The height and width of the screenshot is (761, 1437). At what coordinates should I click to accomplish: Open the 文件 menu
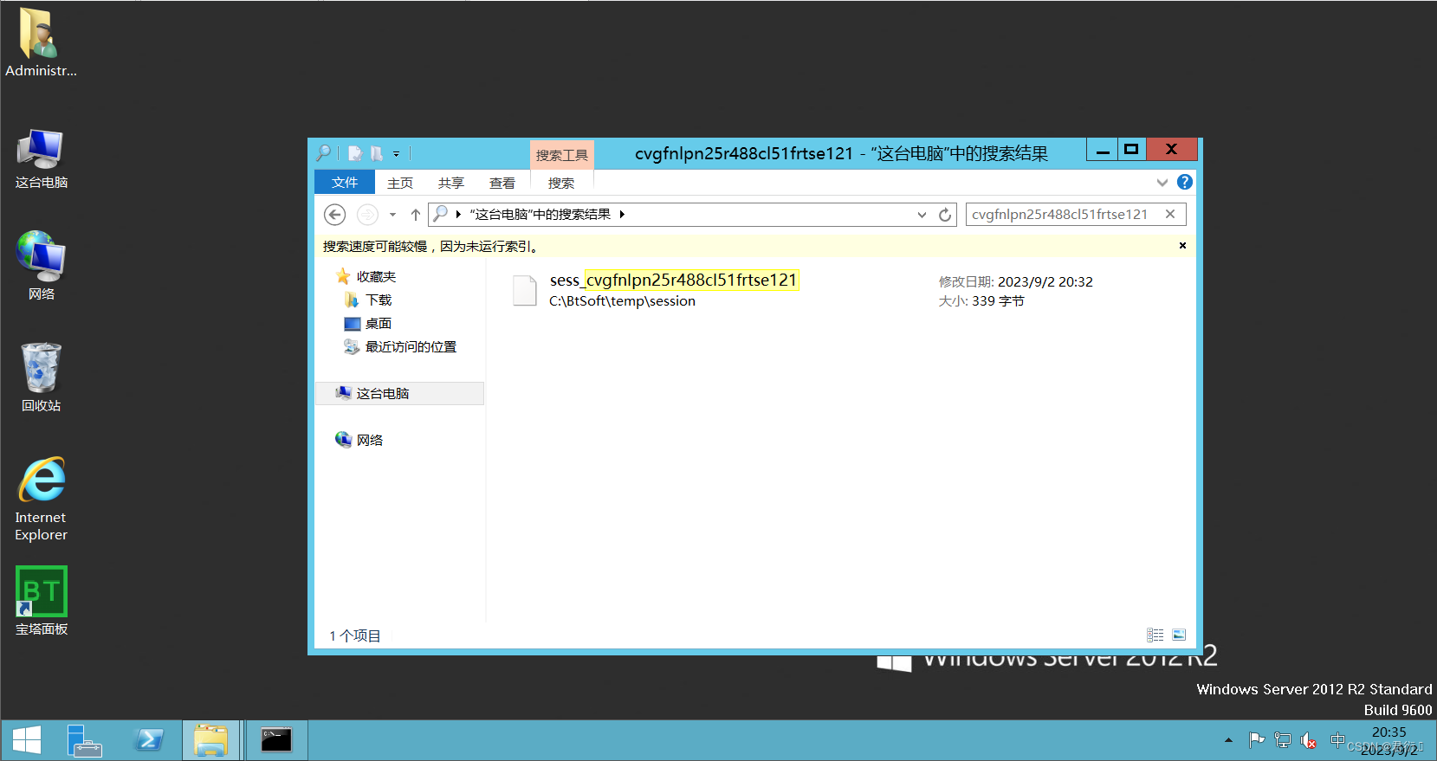(x=345, y=183)
